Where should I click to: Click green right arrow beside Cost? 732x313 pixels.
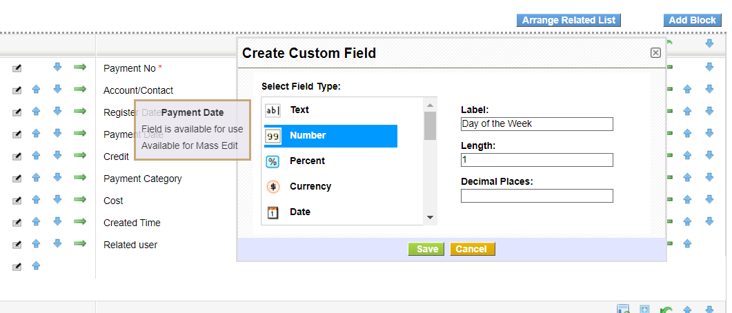click(79, 200)
